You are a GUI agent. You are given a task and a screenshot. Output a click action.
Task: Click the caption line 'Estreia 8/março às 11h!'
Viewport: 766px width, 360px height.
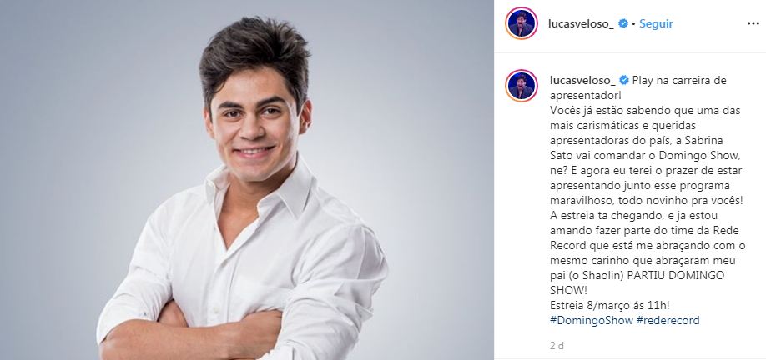(x=609, y=305)
